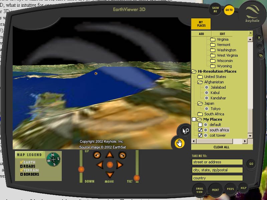Click the restore window icon on frame
Image resolution: width=267 pixels, height=200 pixels.
point(261,55)
